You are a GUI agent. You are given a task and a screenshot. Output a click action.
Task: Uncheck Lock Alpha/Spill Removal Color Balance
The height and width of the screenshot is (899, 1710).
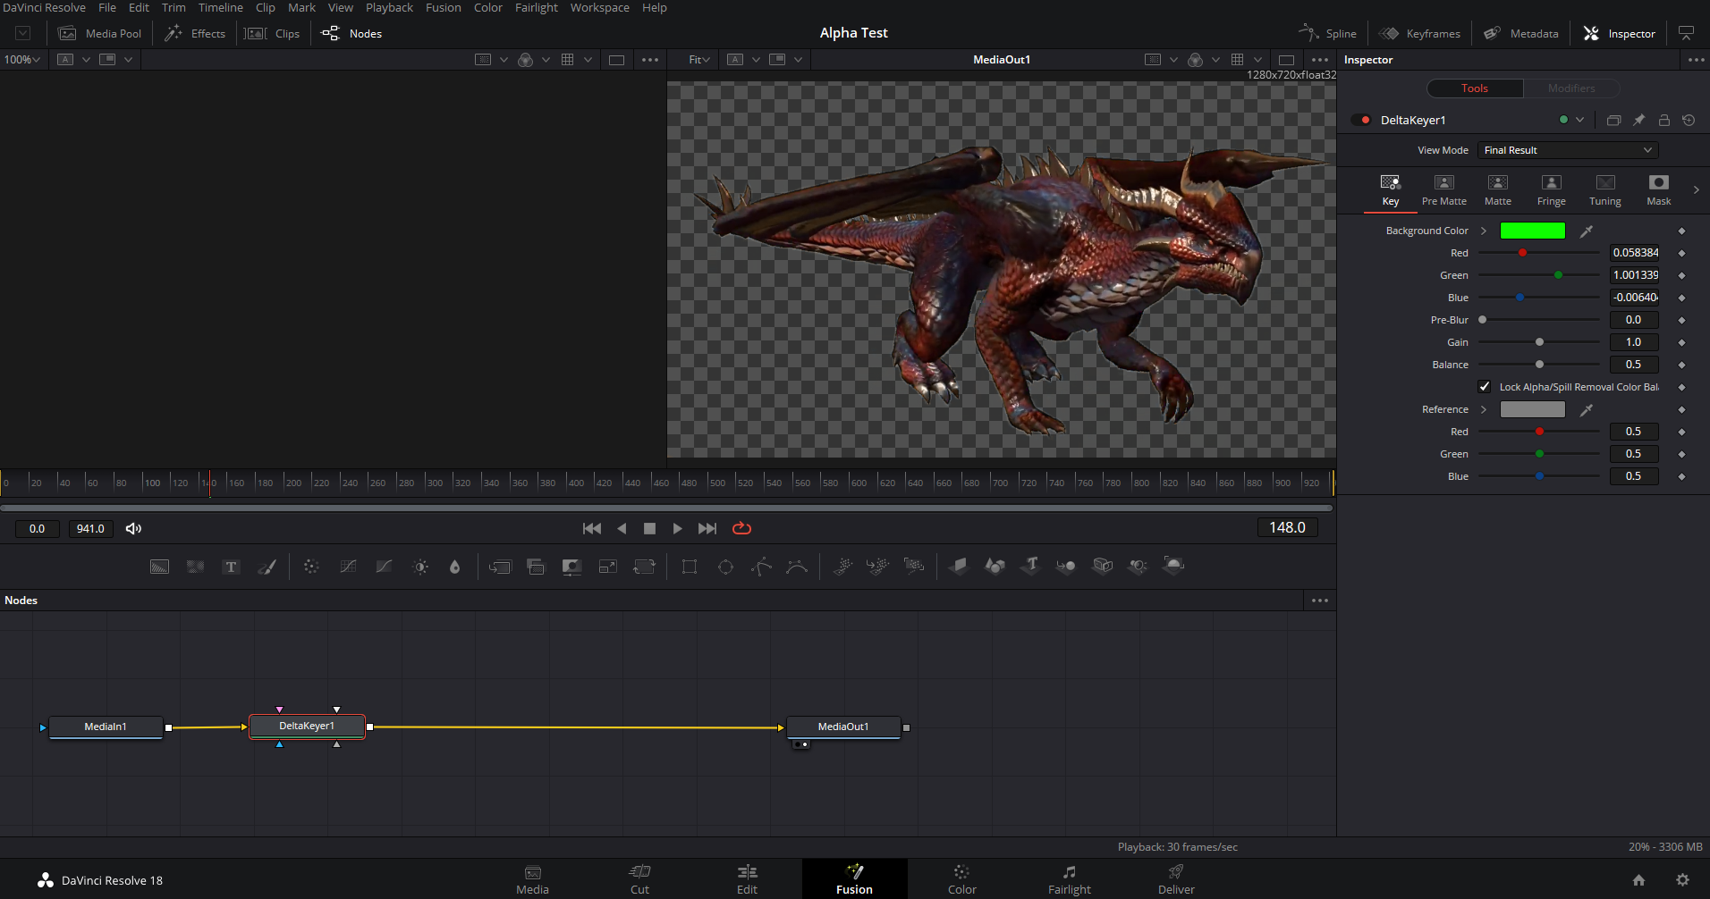pos(1485,387)
